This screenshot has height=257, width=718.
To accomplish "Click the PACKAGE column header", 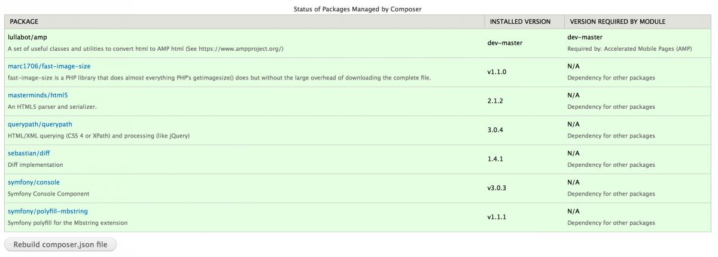I will pyautogui.click(x=24, y=22).
